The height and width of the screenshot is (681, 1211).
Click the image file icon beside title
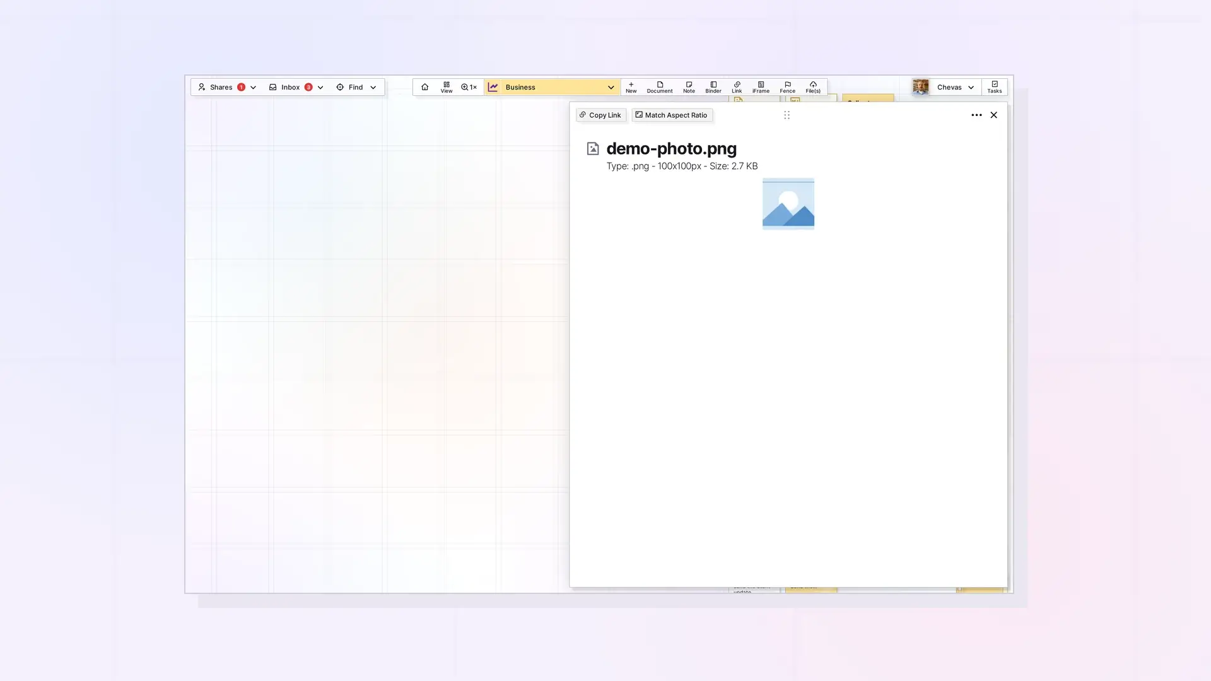point(593,149)
